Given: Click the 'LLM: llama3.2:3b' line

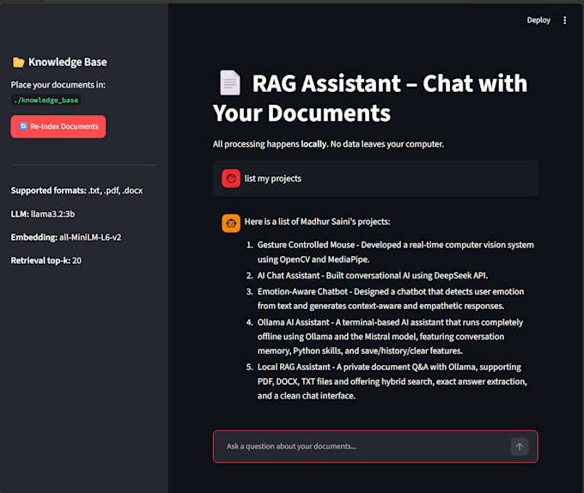Looking at the screenshot, I should (43, 214).
